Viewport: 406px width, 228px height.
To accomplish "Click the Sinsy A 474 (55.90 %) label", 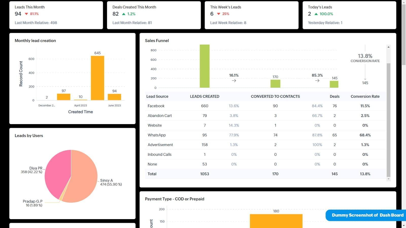I will click(x=111, y=182).
